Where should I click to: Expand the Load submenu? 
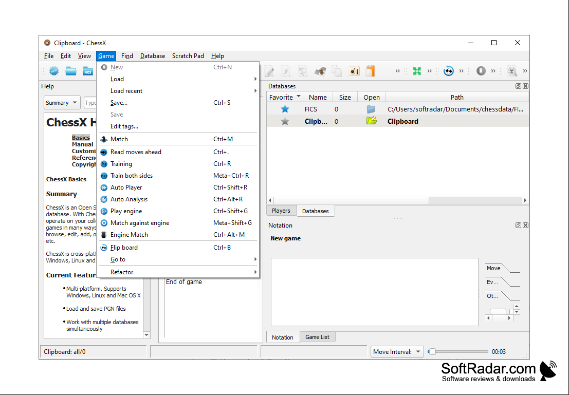[178, 79]
